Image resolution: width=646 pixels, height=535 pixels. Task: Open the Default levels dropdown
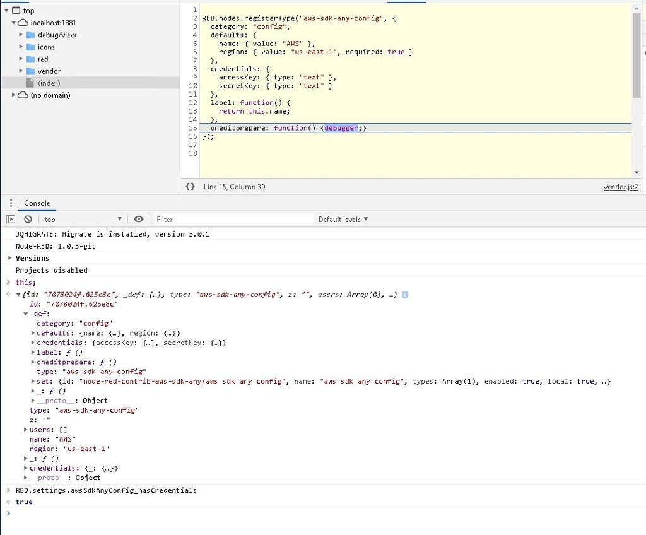(x=343, y=219)
